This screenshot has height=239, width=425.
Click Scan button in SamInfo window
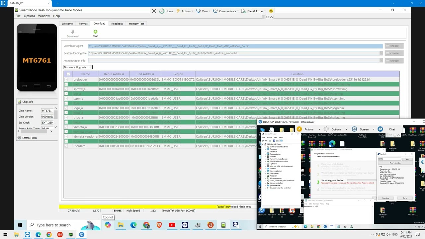tap(407, 159)
